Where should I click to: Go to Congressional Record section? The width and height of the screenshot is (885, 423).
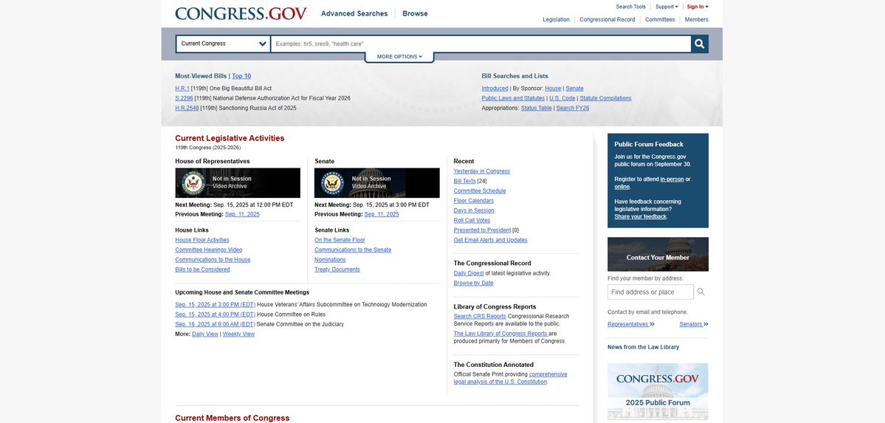coord(607,20)
